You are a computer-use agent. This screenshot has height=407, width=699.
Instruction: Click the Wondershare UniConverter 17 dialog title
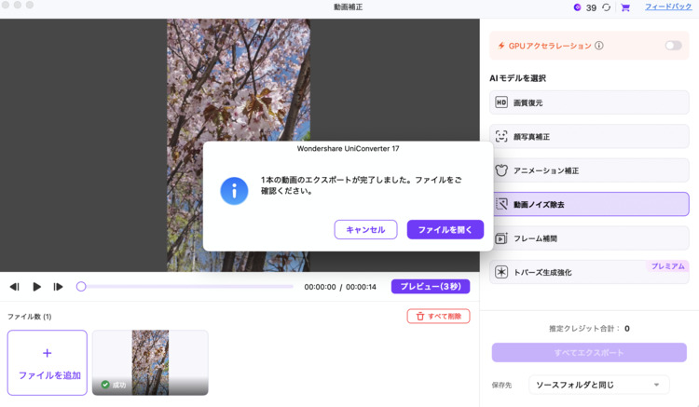pyautogui.click(x=349, y=149)
